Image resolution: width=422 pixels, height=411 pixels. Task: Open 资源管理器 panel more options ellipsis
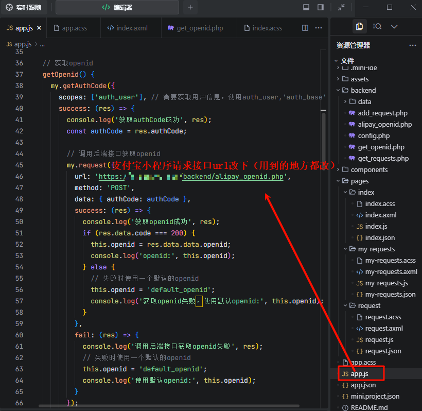click(412, 45)
